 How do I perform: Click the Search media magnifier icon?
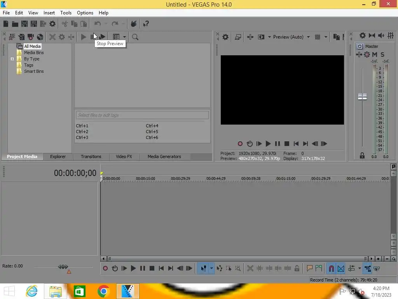point(135,37)
